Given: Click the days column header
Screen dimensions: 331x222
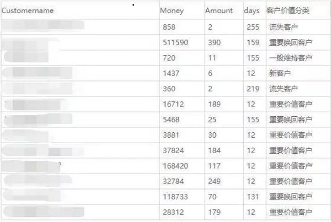Looking at the screenshot, I should [252, 11].
